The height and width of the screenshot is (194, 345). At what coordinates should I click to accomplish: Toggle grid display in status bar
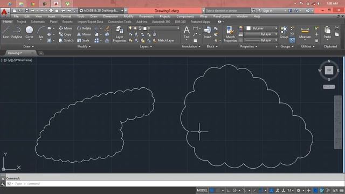coord(212,190)
